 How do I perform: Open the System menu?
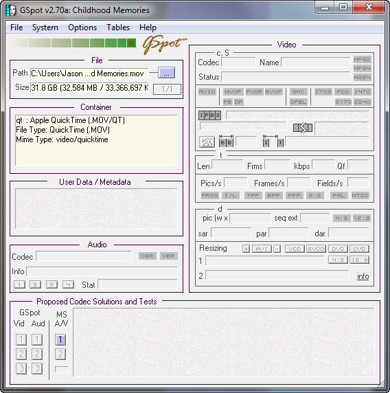tap(45, 27)
